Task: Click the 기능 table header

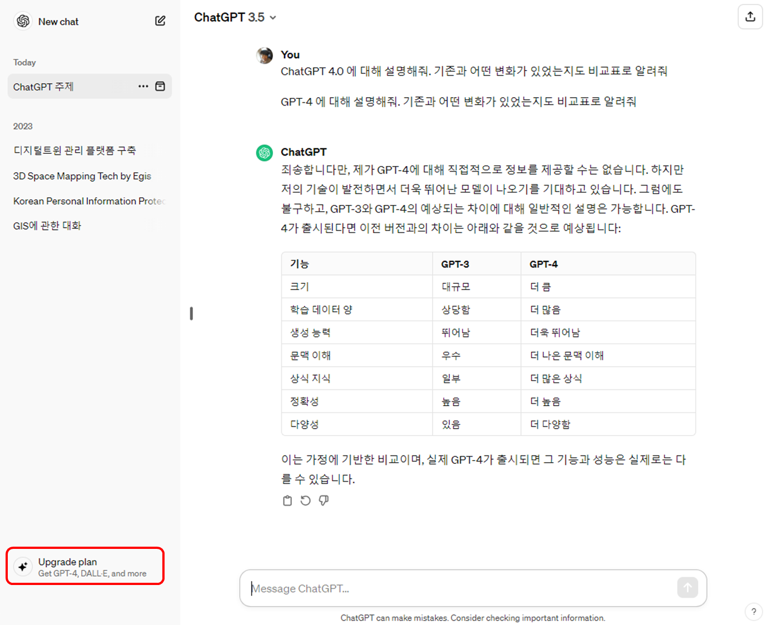Action: [357, 264]
